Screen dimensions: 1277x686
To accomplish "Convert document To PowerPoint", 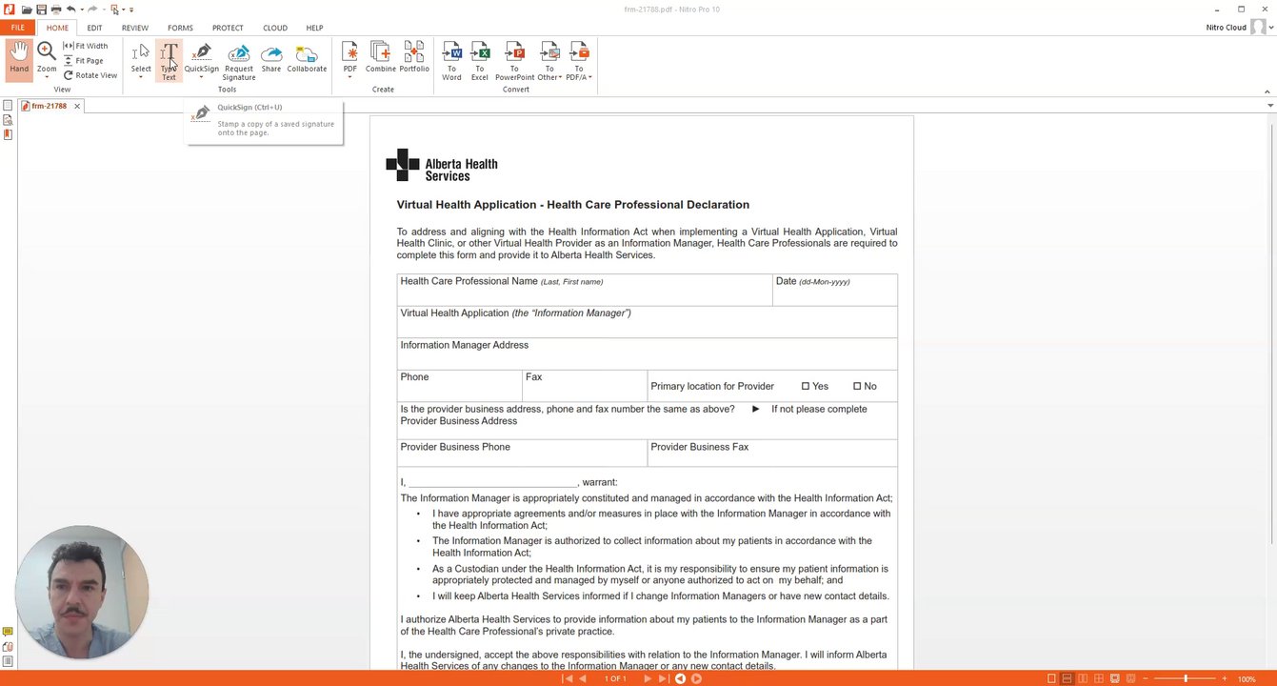I will click(514, 61).
